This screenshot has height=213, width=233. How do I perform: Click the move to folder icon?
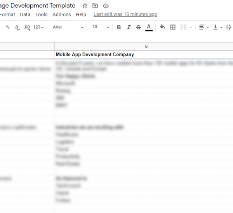[x=95, y=5]
